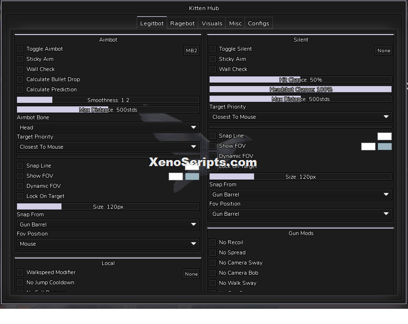This screenshot has height=324, width=408.
Task: Enable Walkspeed Modifier in Local panel
Action: tap(20, 272)
